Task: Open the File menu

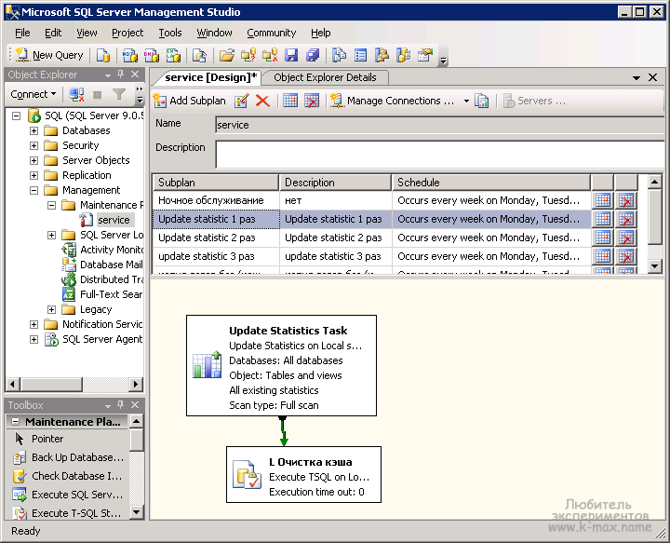Action: click(x=22, y=33)
